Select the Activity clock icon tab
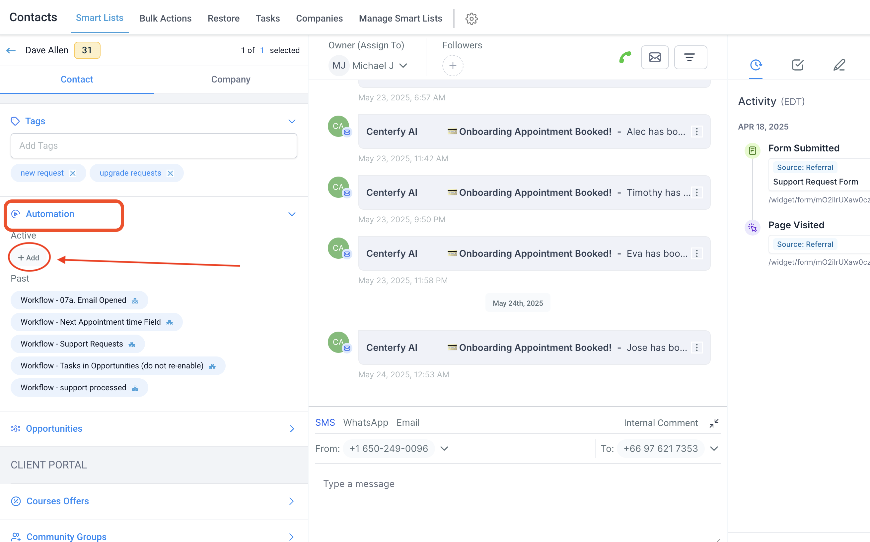The height and width of the screenshot is (542, 870). pos(756,65)
